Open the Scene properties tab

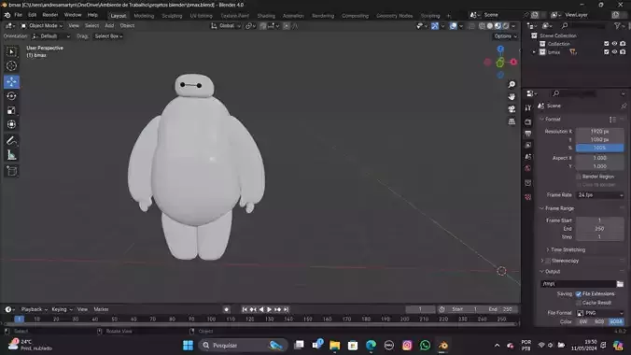click(x=528, y=157)
